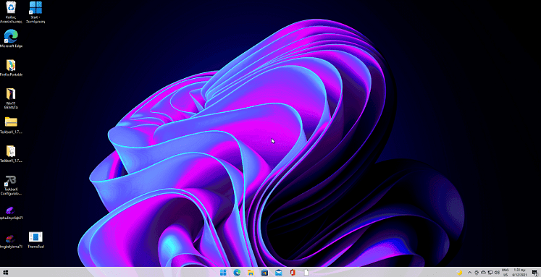Open the volume speaker tray icon

point(497,273)
